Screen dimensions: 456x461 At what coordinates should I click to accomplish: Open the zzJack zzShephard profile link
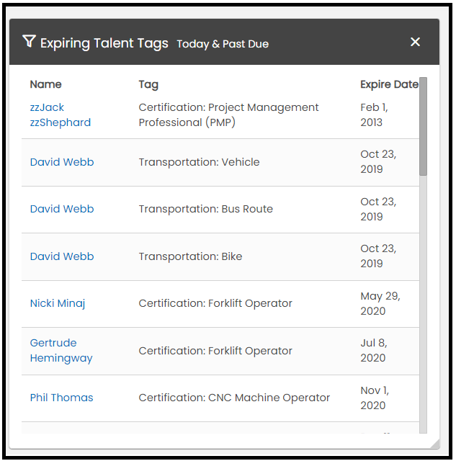[x=60, y=115]
